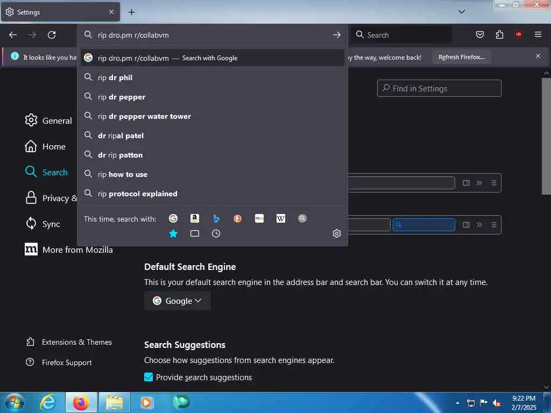551x413 pixels.
Task: Click the Default Search Engine heading
Action: tap(190, 267)
